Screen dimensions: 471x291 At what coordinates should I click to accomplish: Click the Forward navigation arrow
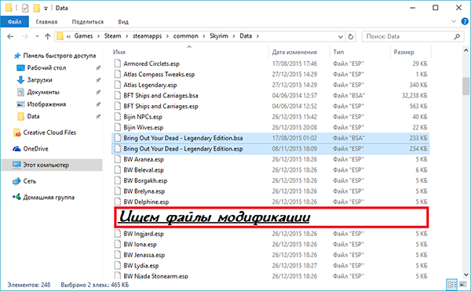[25, 37]
